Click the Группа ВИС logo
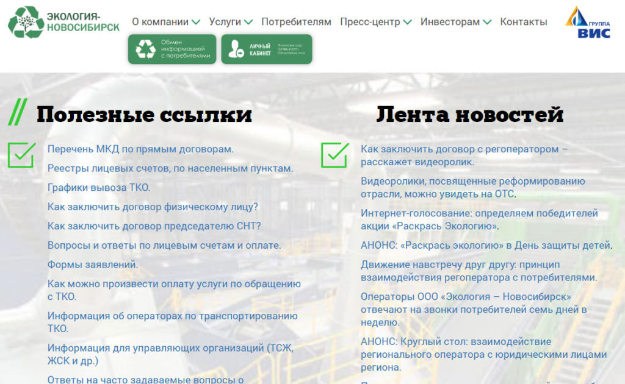The width and height of the screenshot is (625, 384). tap(587, 23)
